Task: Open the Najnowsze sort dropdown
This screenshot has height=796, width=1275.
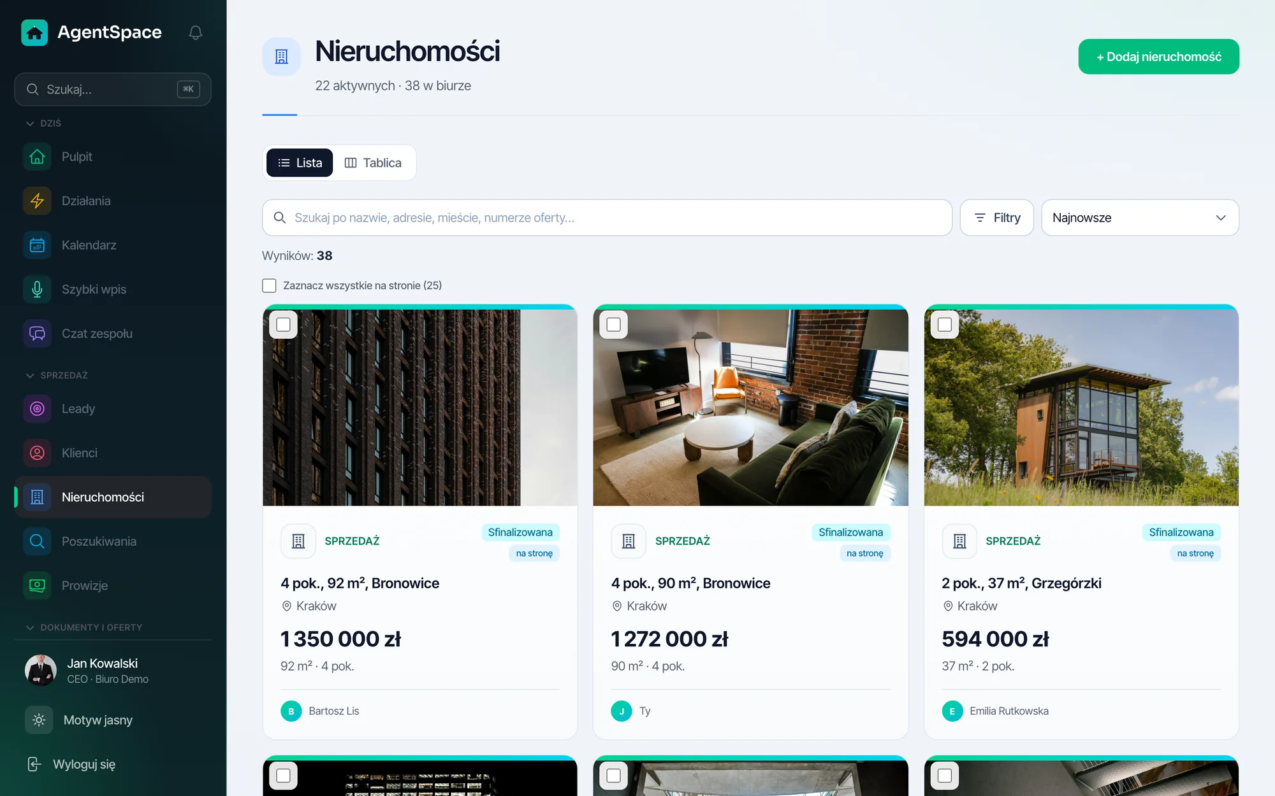Action: [x=1140, y=218]
